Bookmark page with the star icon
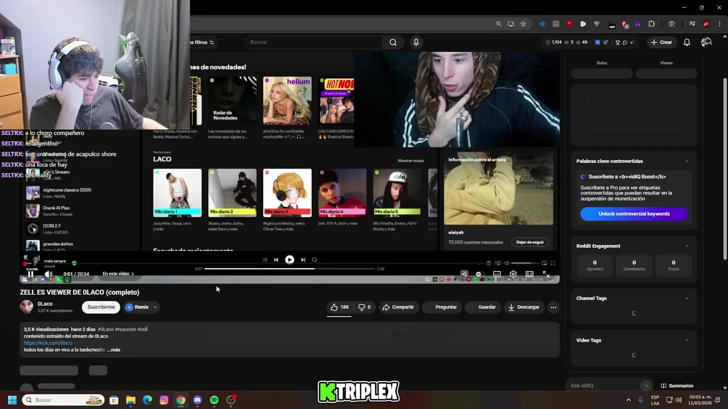The image size is (728, 409). coord(523,24)
